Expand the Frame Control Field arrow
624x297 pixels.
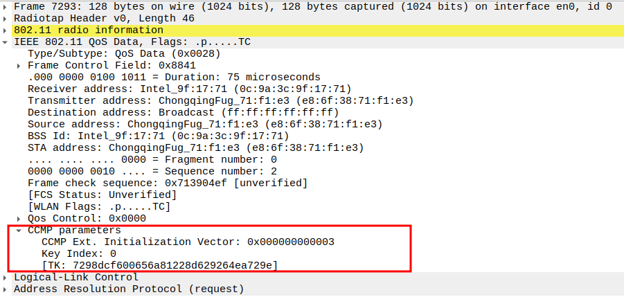(x=19, y=66)
